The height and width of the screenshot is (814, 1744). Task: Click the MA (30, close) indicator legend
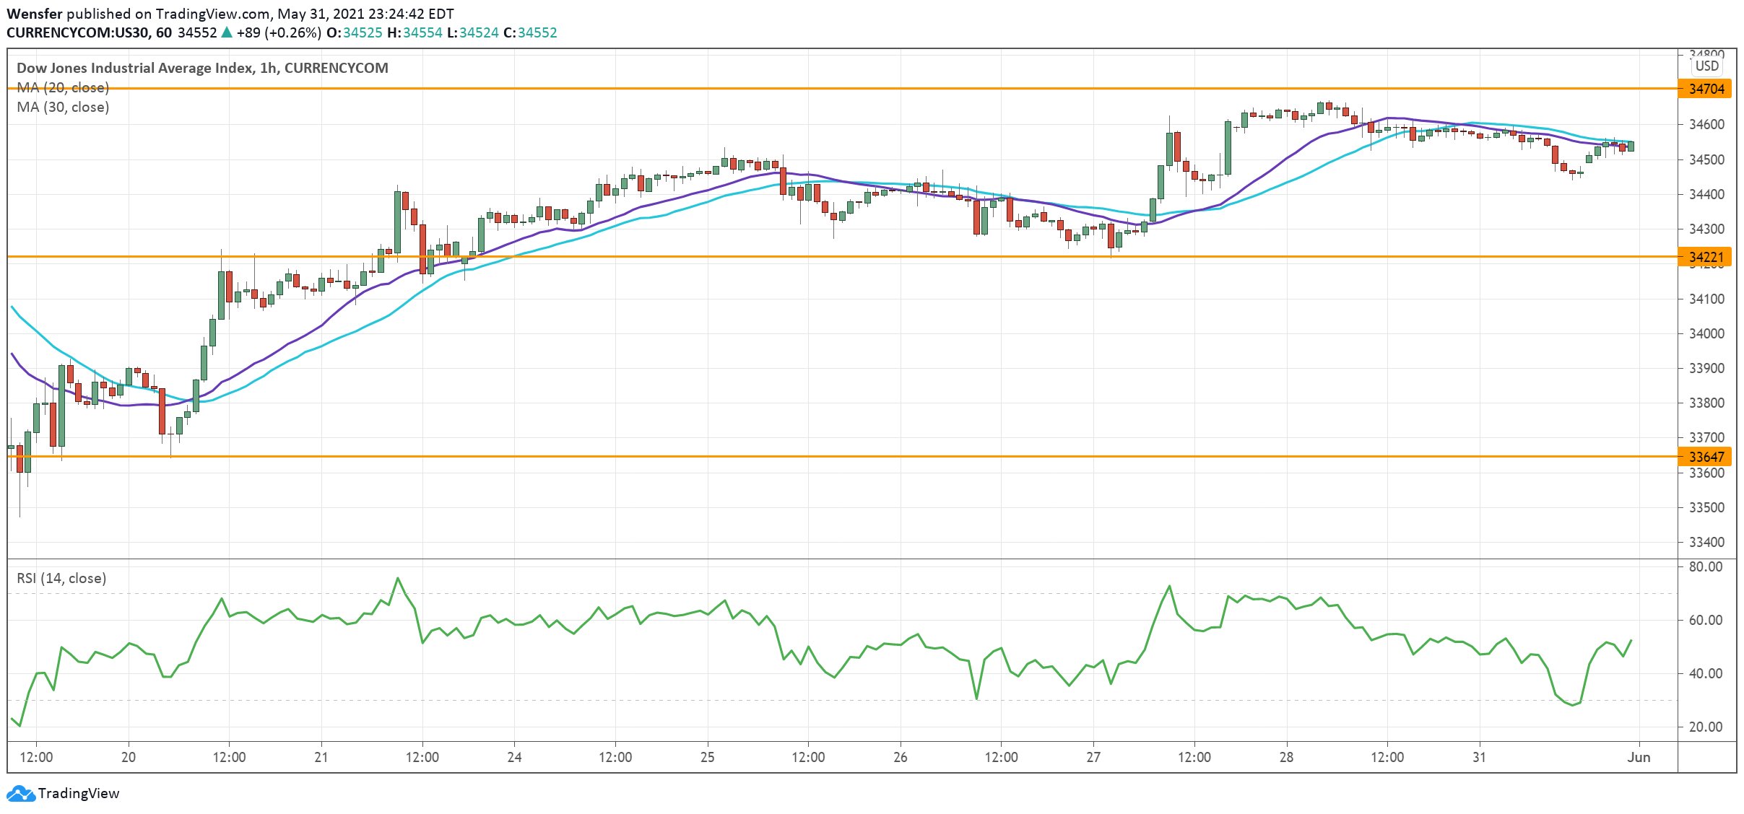[63, 107]
